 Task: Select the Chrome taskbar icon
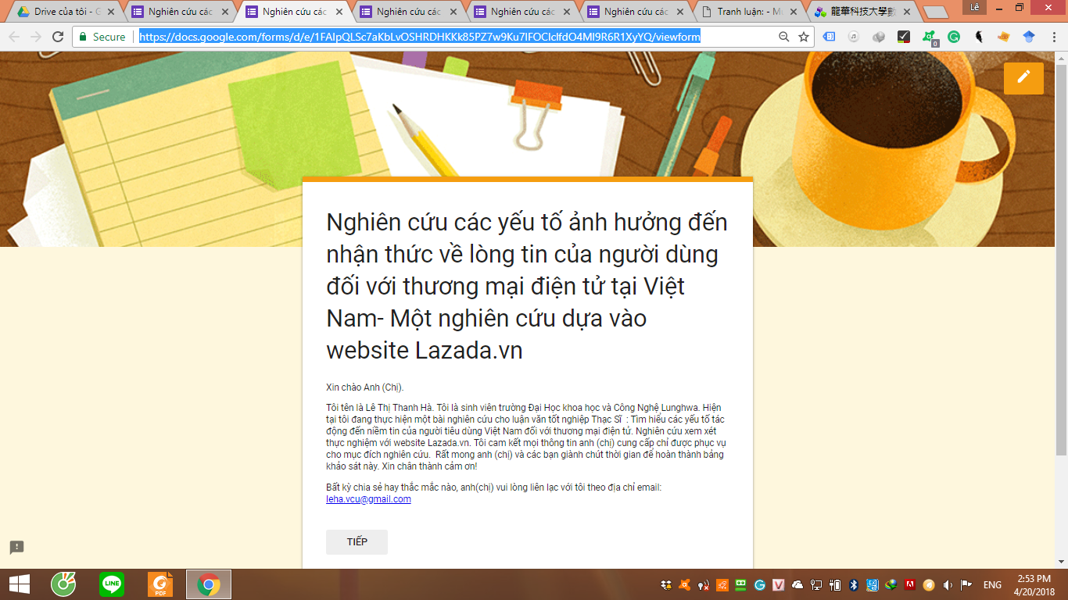click(x=209, y=584)
